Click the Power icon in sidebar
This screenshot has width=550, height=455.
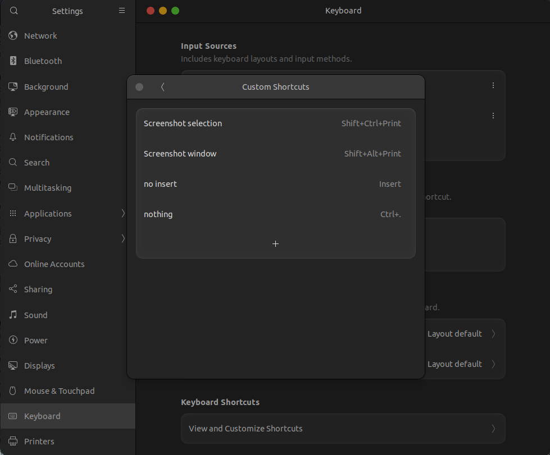(x=13, y=341)
